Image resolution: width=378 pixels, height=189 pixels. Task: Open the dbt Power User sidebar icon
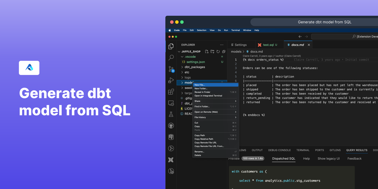[171, 160]
